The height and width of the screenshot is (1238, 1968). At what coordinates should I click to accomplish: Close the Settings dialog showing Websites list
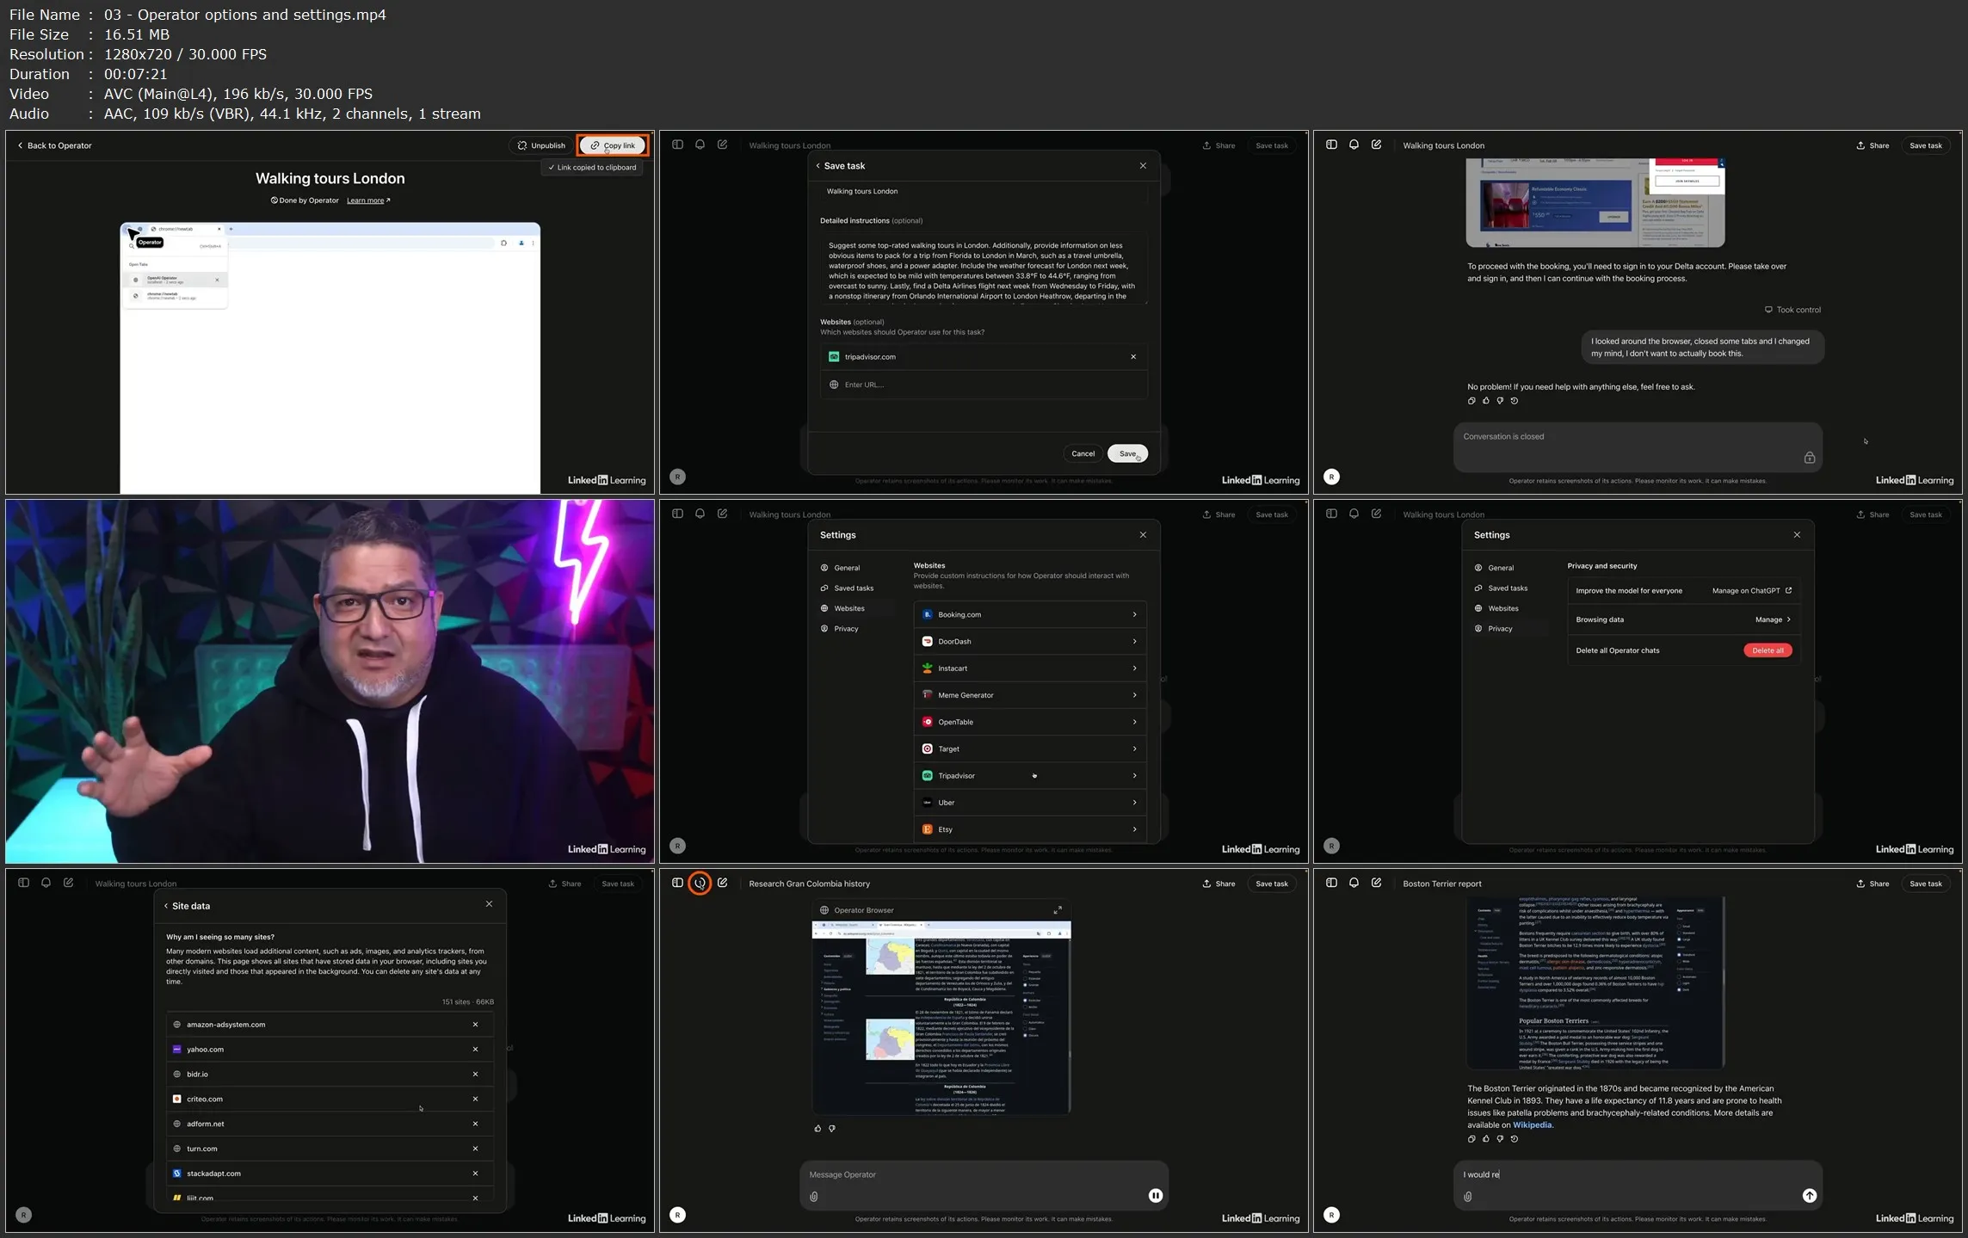pyautogui.click(x=1143, y=535)
